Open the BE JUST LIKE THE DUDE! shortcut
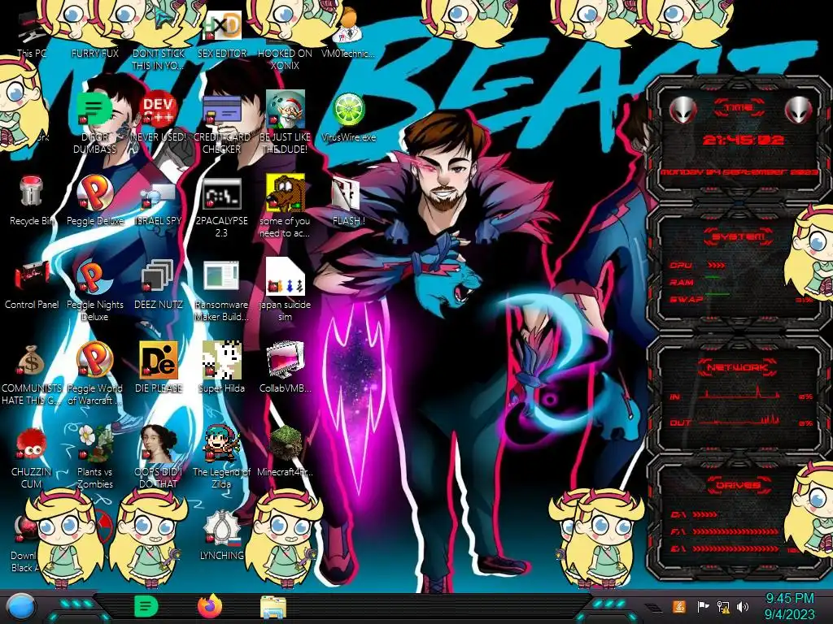The image size is (833, 624). (x=285, y=123)
